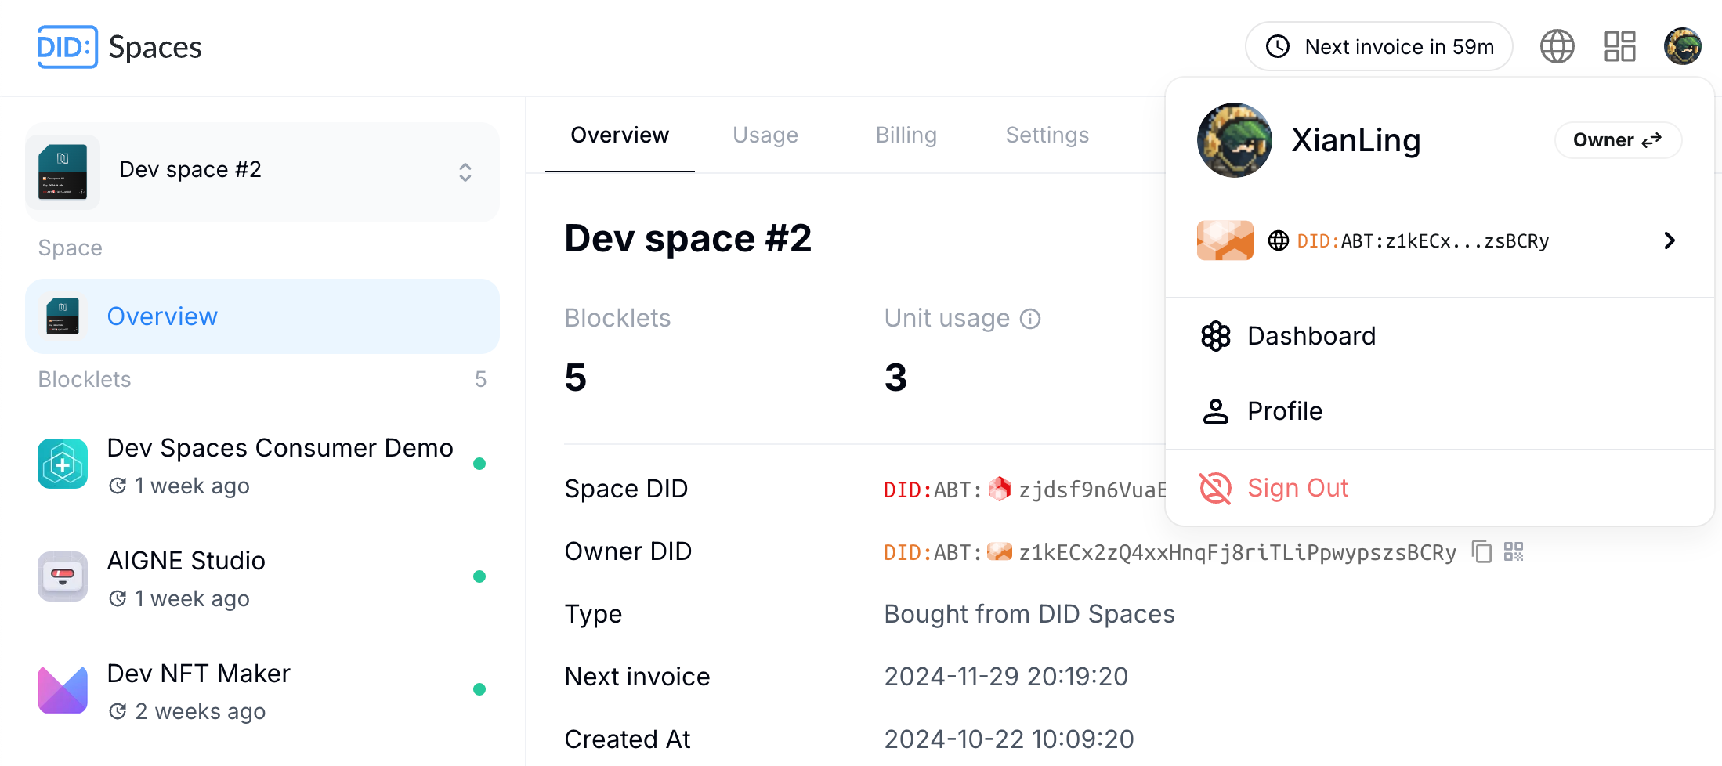Screen dimensions: 1722x766
Task: Open Profile from the user menu
Action: click(x=1284, y=411)
